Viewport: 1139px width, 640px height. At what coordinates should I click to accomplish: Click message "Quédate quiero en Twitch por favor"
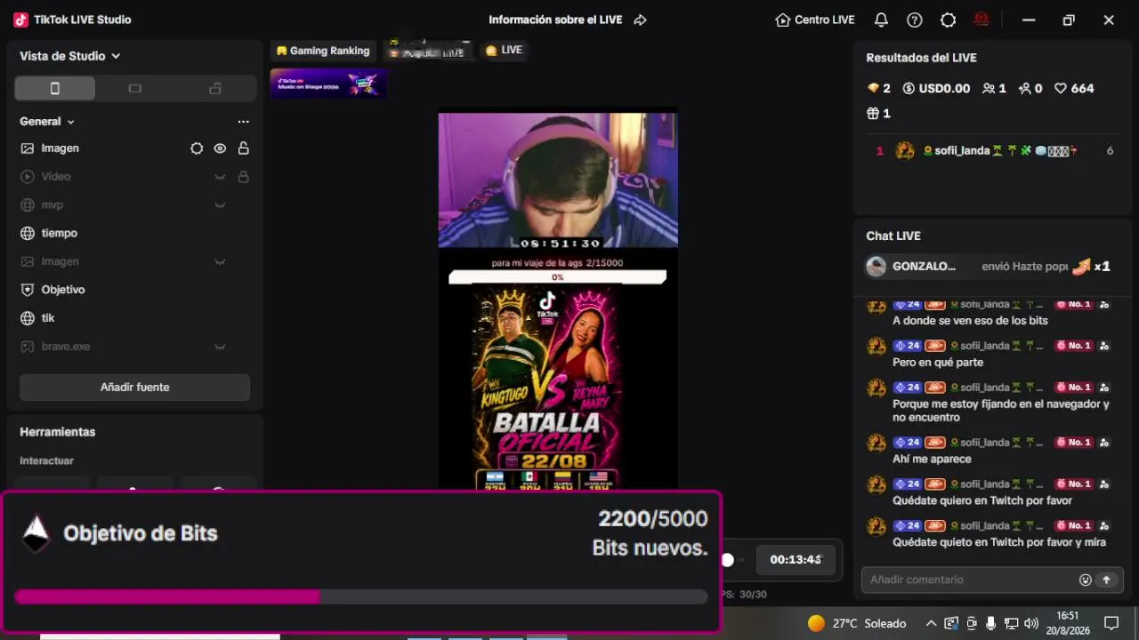pyautogui.click(x=982, y=500)
